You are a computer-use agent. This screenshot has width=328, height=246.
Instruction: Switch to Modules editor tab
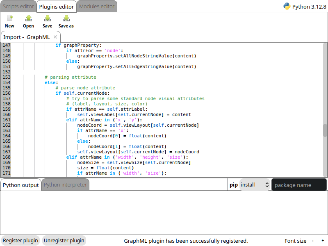click(97, 6)
